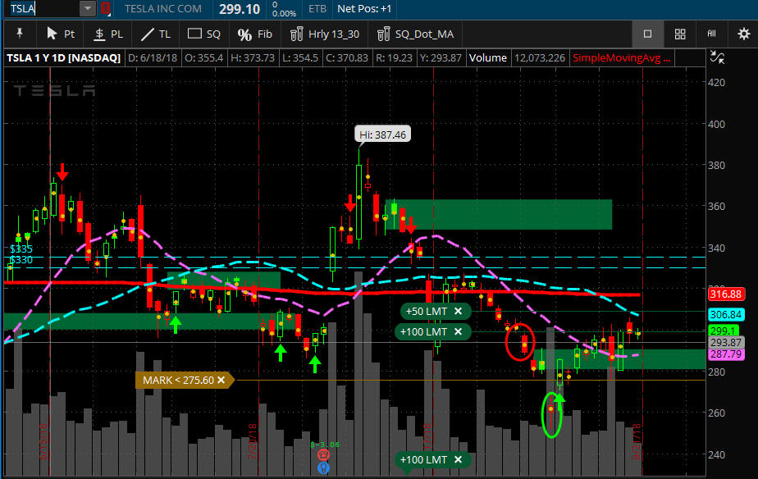Click the ETB status label
758x479 pixels.
317,9
